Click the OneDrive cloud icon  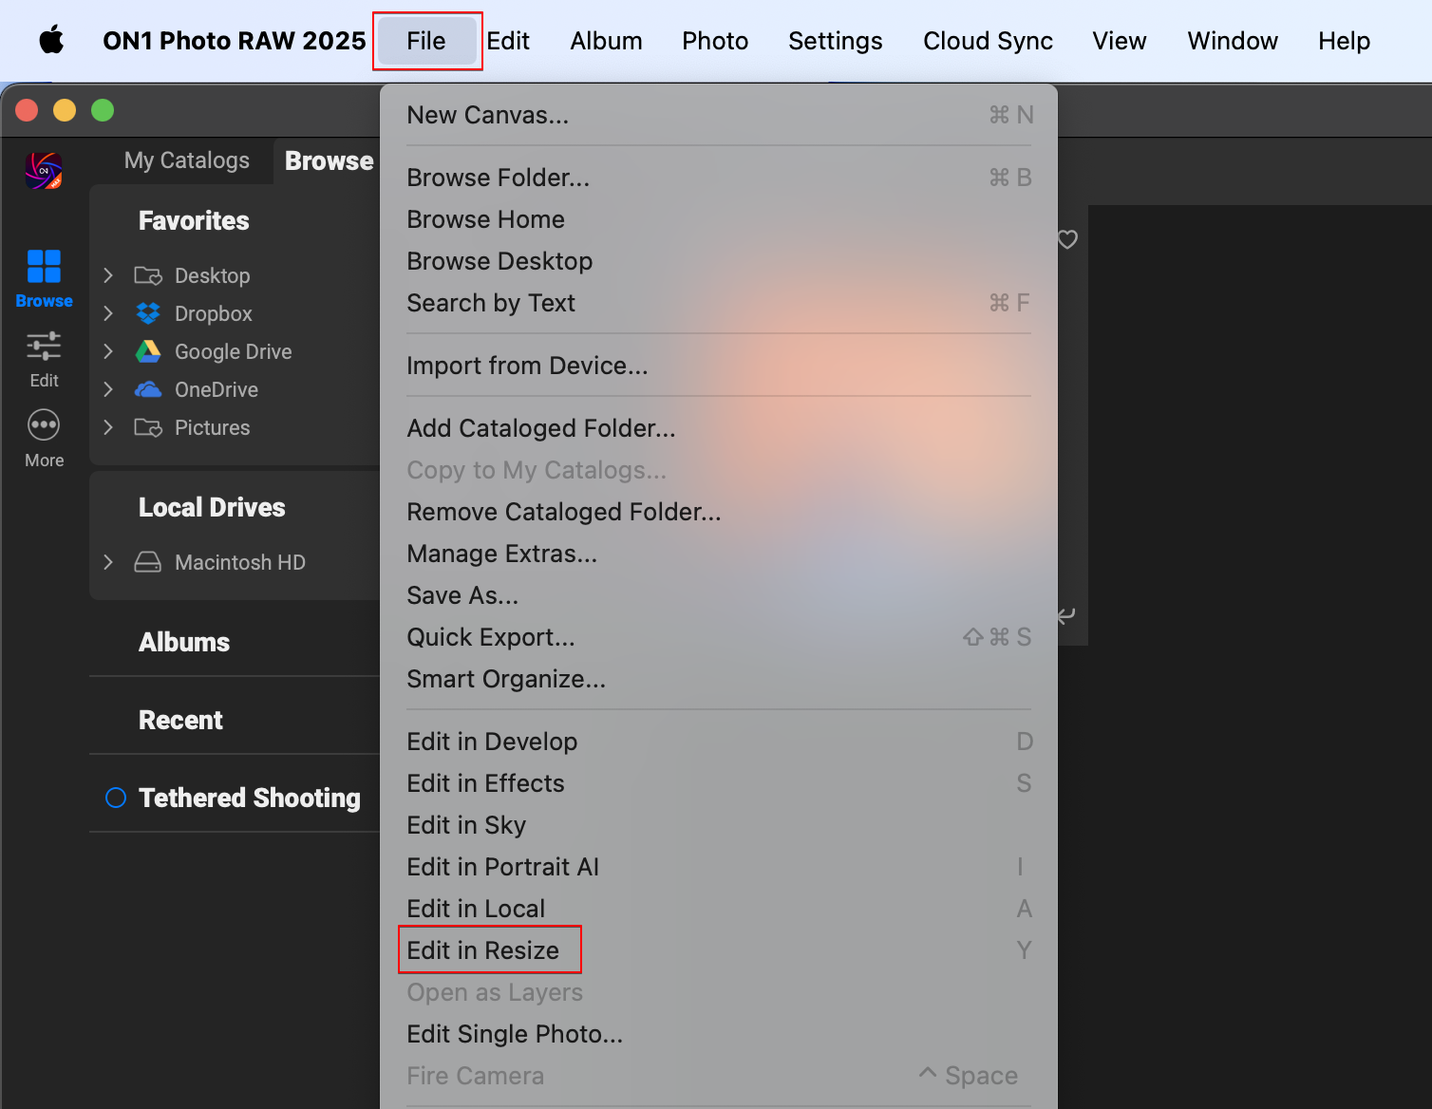pyautogui.click(x=148, y=389)
